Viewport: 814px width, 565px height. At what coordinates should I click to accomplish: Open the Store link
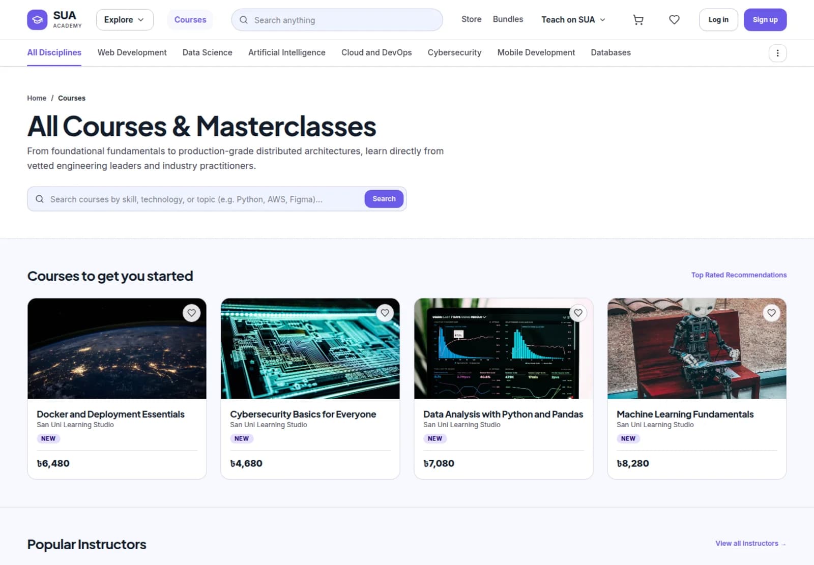coord(471,19)
